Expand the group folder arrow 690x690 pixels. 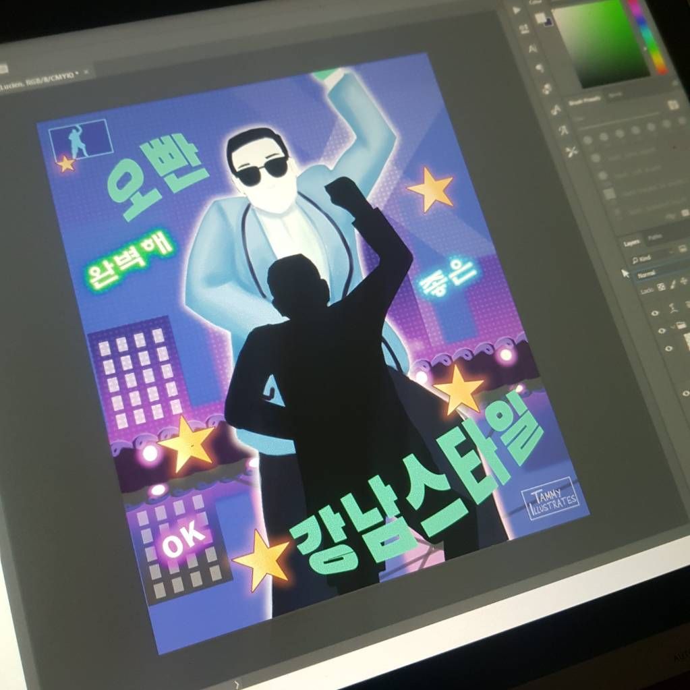(x=673, y=328)
